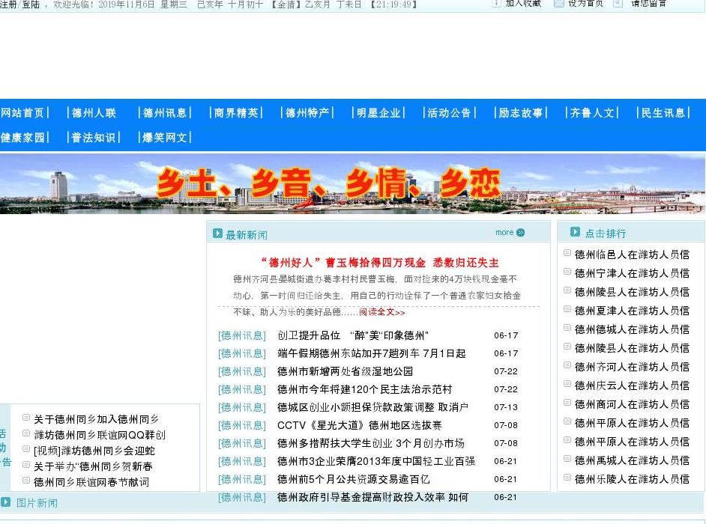The width and height of the screenshot is (706, 524).
Task: Open article 德州政府引导基金提高财政投入效率
Action: (x=372, y=498)
